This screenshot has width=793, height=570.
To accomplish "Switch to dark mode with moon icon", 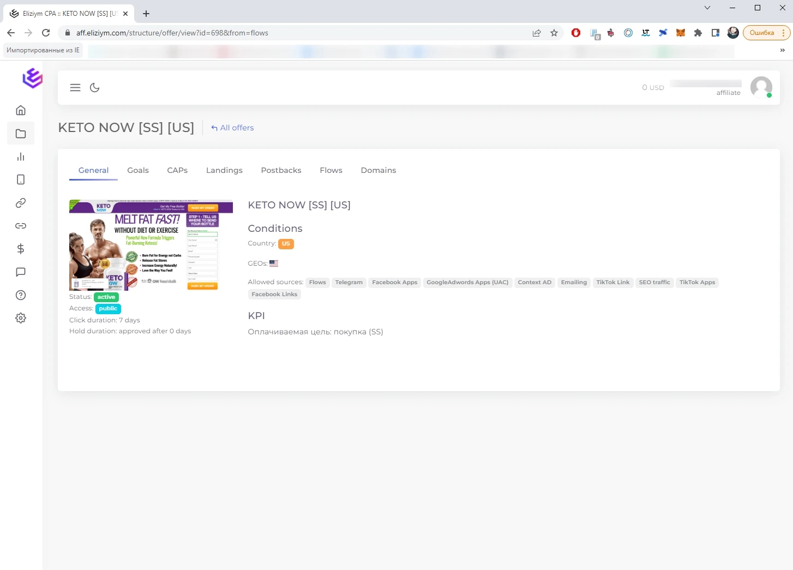I will [x=95, y=87].
